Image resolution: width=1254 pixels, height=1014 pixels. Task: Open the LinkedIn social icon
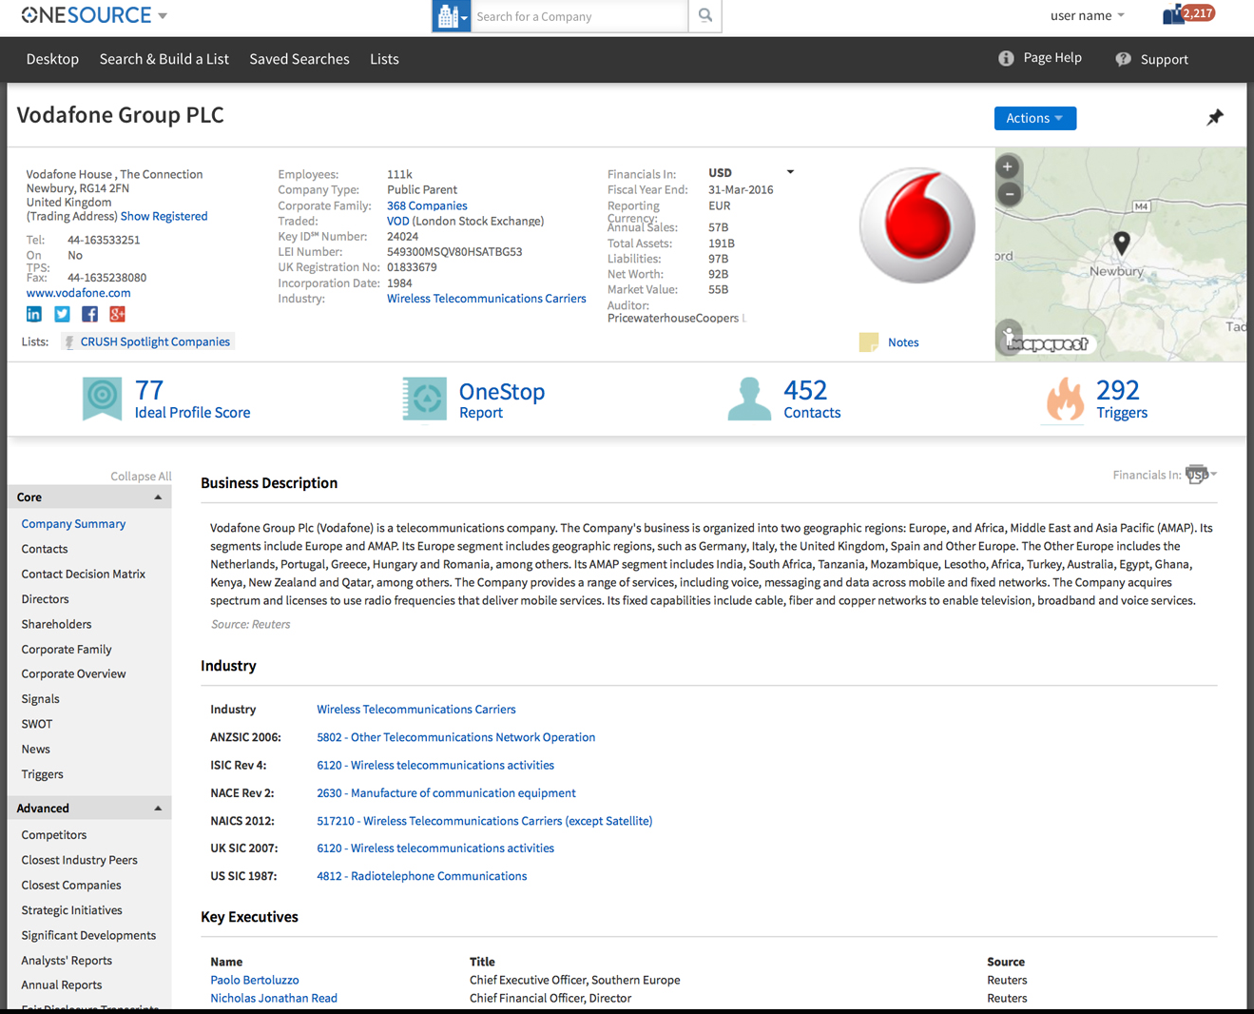(34, 315)
